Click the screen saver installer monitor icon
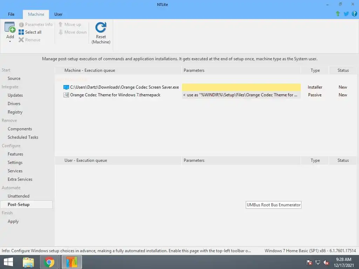 [66, 87]
